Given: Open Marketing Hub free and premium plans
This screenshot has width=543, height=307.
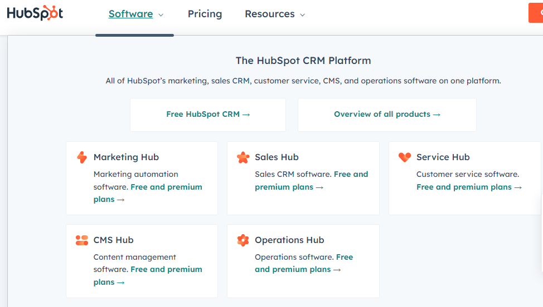Looking at the screenshot, I should pos(148,193).
